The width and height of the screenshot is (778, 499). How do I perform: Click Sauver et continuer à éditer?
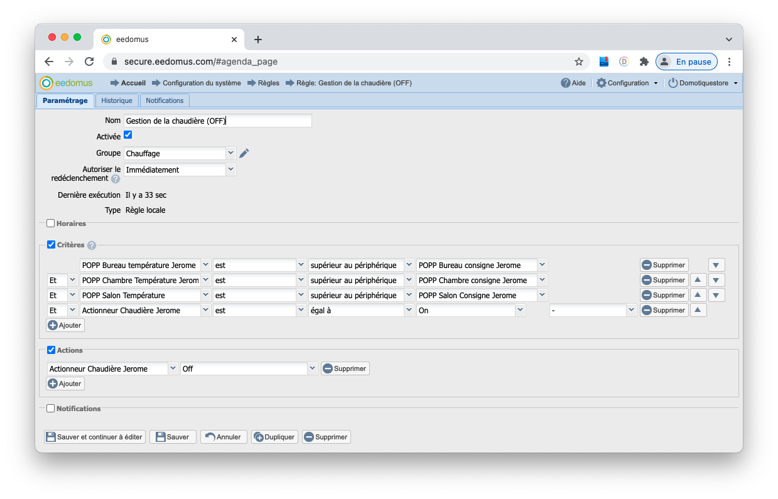pyautogui.click(x=95, y=437)
